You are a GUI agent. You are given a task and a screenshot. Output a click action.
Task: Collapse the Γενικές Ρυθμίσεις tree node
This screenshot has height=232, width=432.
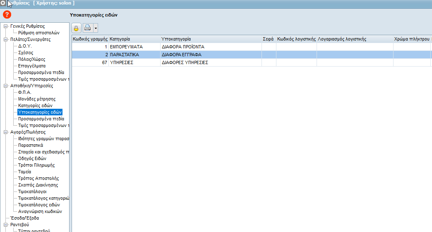point(6,26)
